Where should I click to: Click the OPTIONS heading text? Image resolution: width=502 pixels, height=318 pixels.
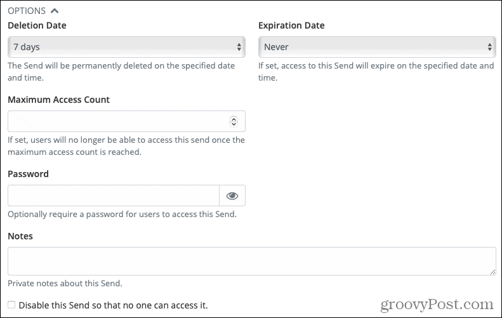27,11
